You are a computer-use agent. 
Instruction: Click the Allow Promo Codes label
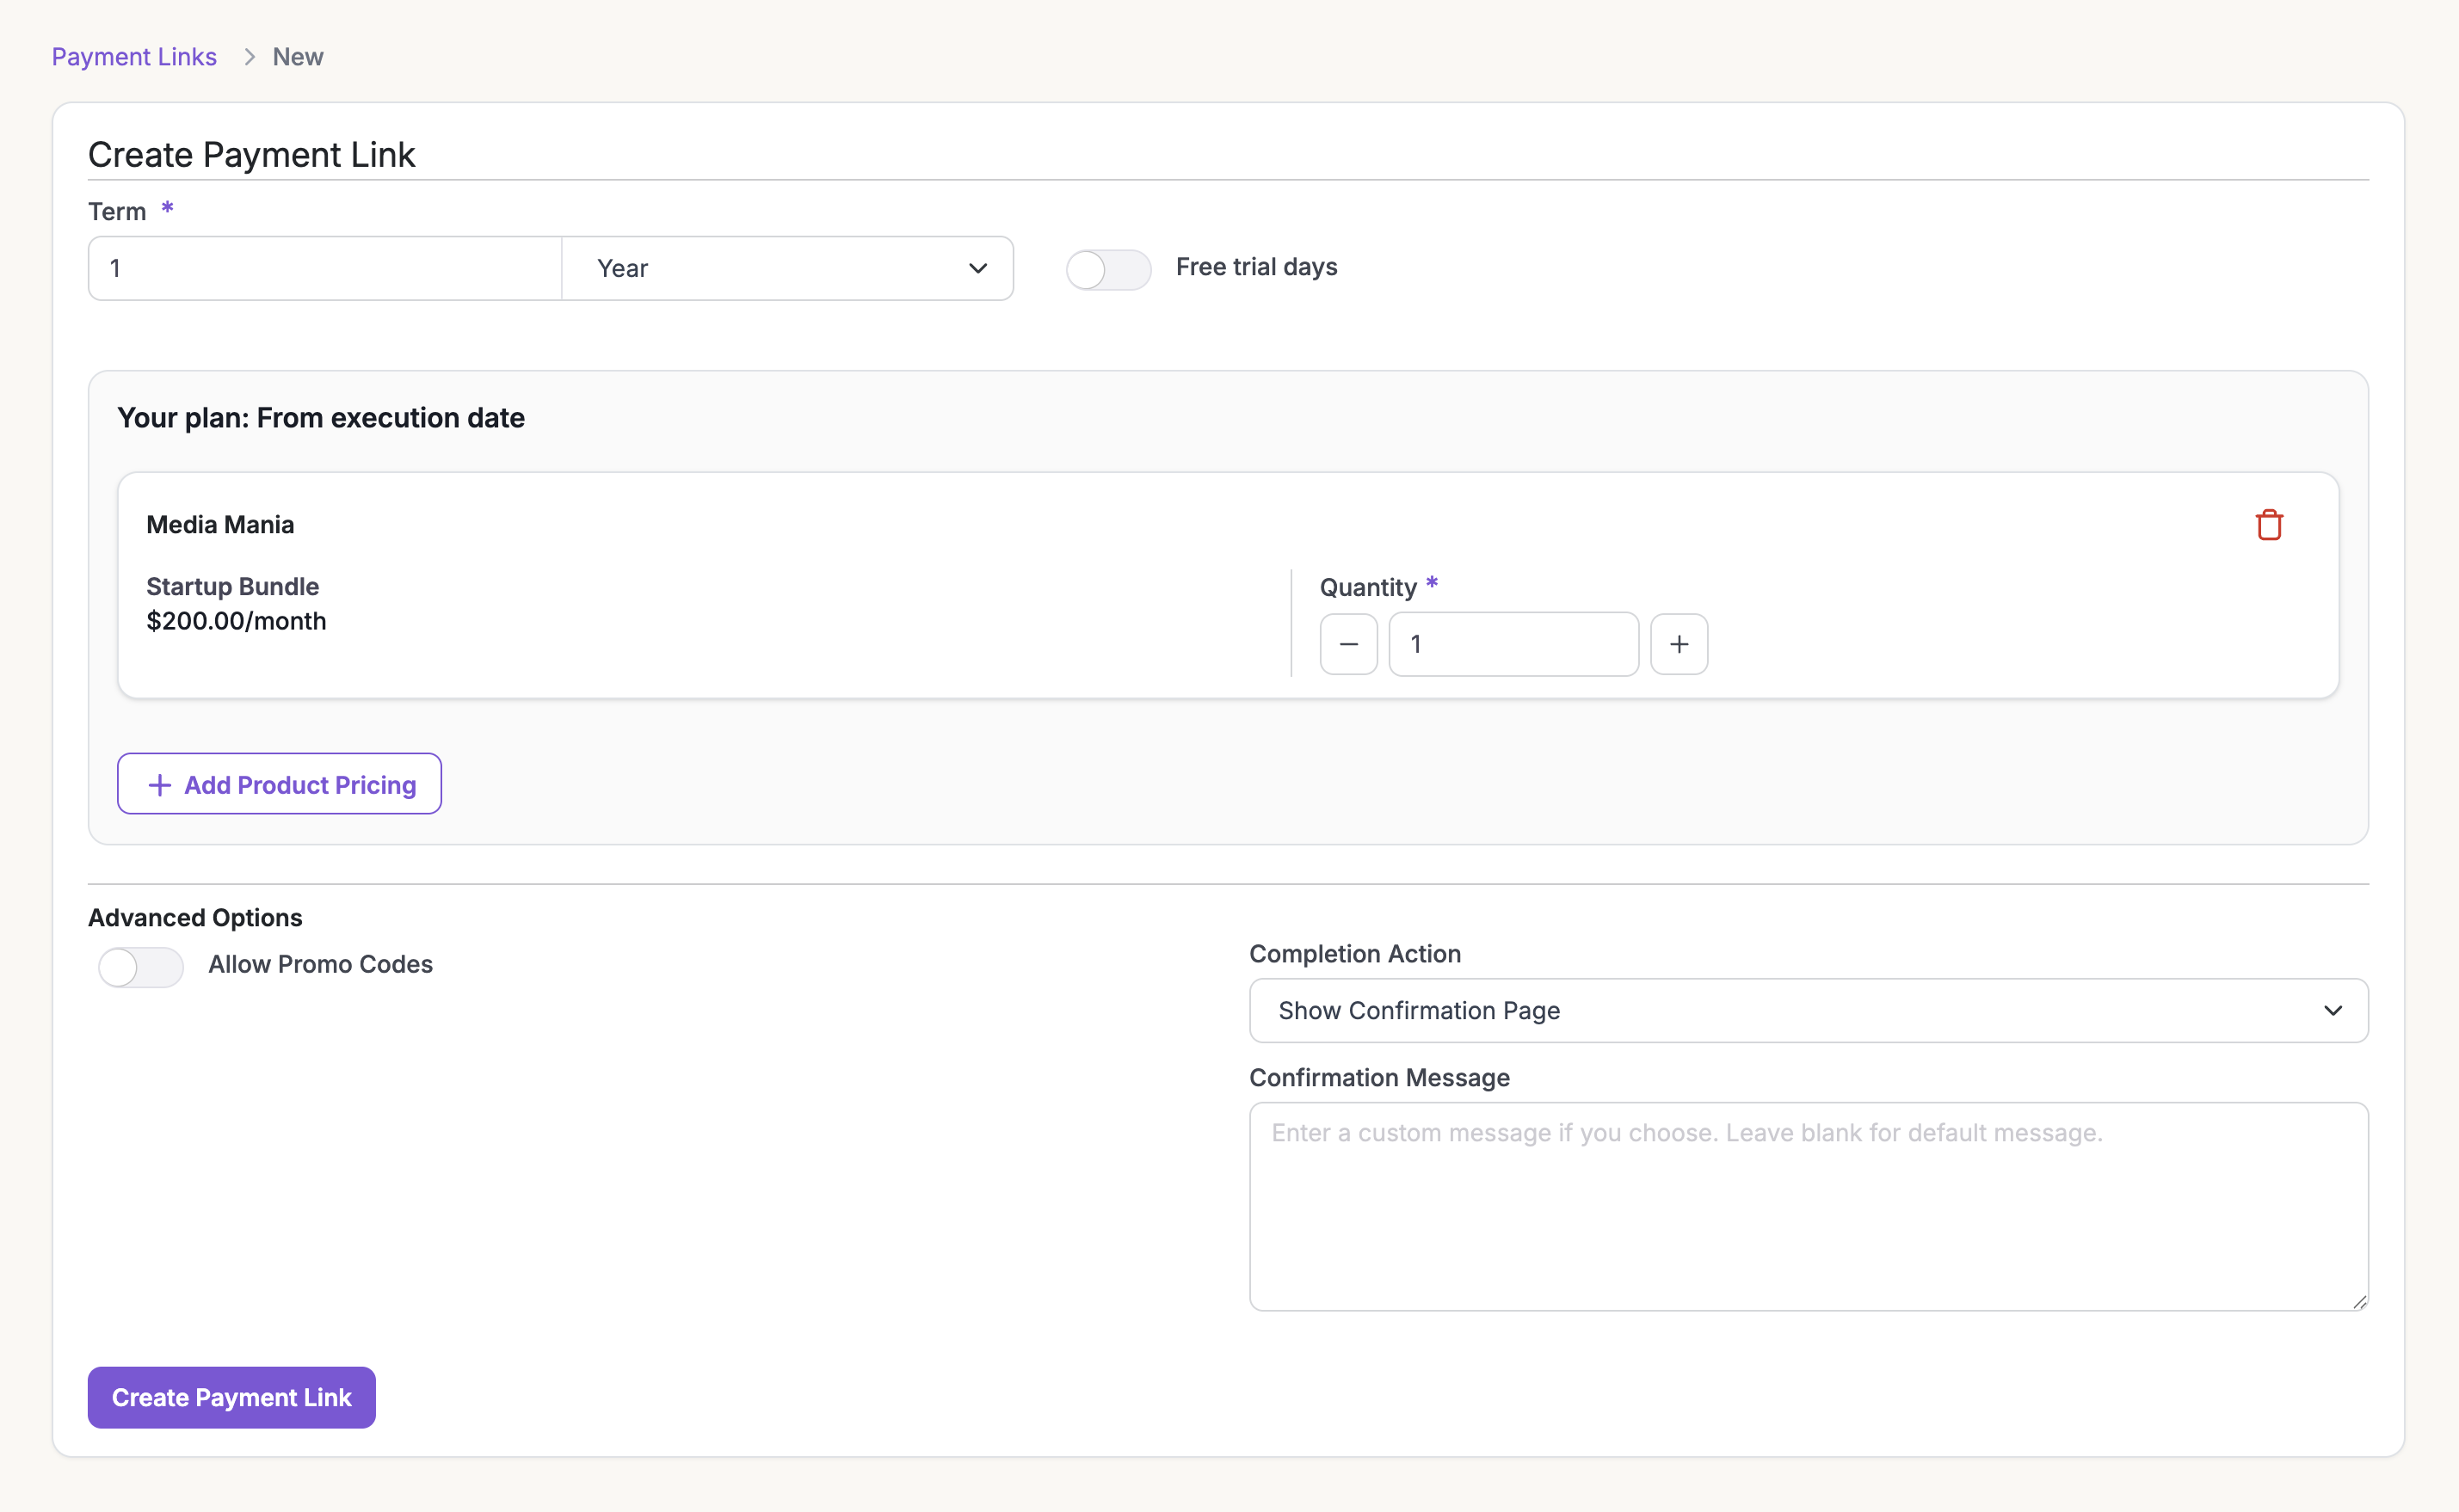[320, 964]
